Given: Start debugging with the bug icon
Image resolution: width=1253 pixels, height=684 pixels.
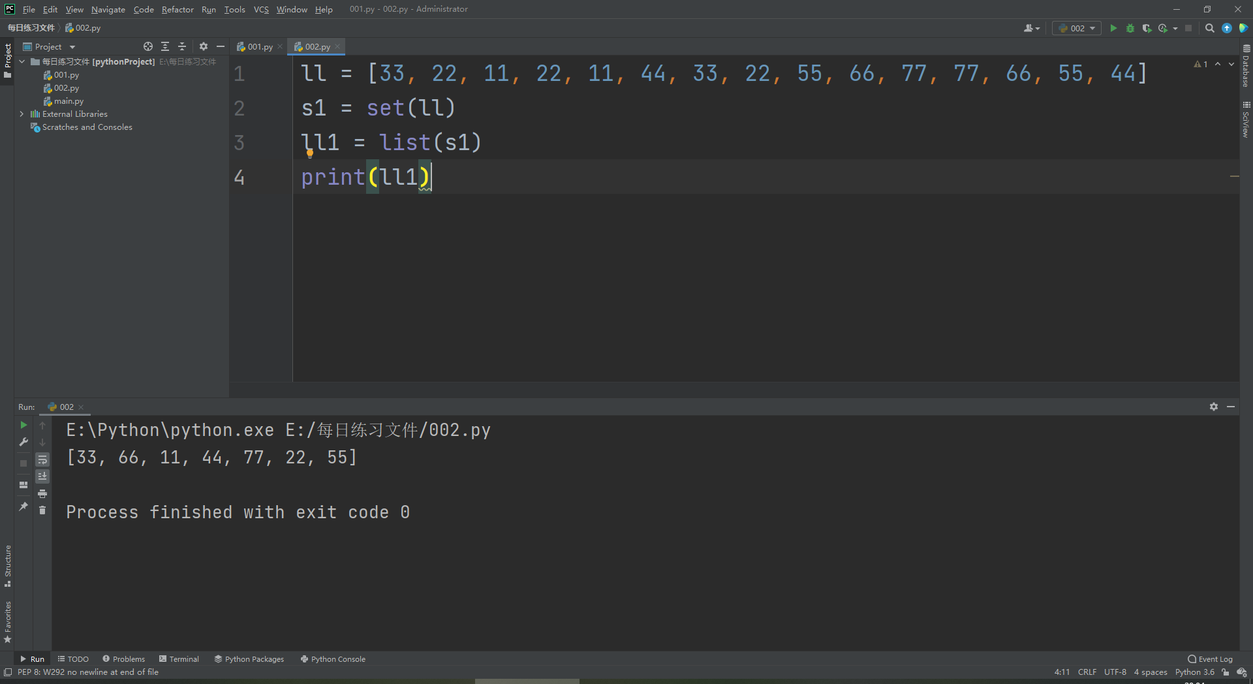Looking at the screenshot, I should [x=1130, y=28].
